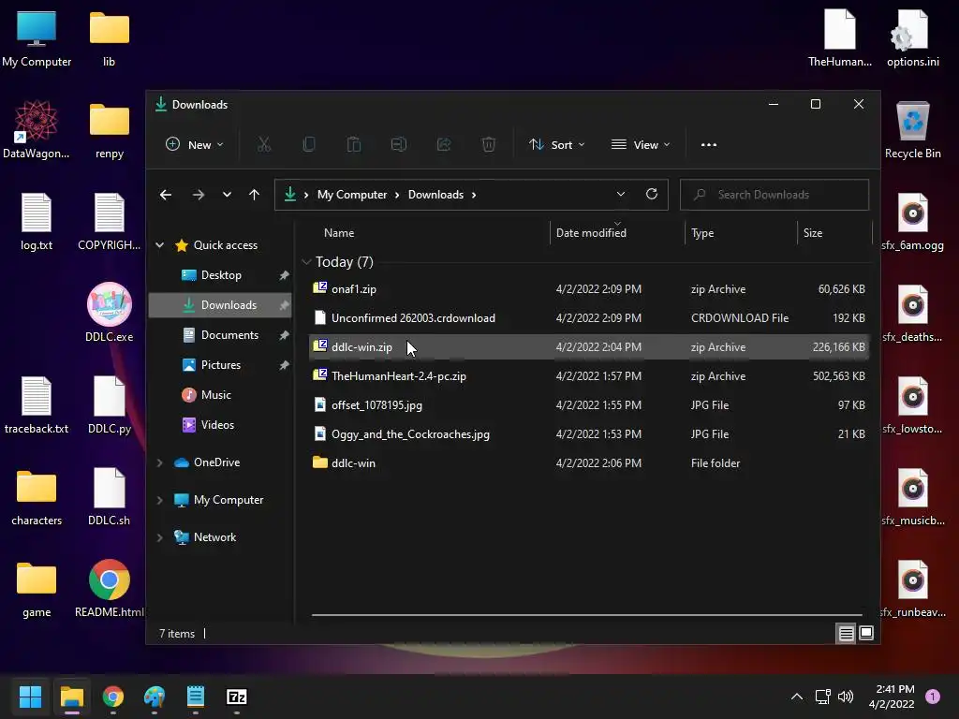Open Google Chrome from the taskbar
Viewport: 959px width, 719px height.
tap(113, 697)
